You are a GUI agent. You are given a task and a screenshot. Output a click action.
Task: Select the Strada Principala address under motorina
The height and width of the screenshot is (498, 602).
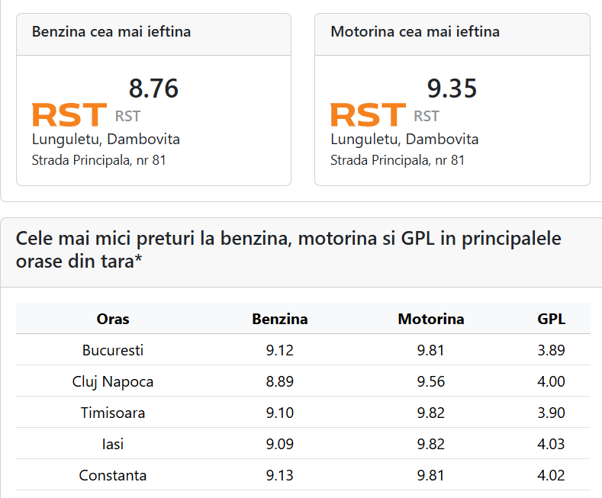coord(397,160)
